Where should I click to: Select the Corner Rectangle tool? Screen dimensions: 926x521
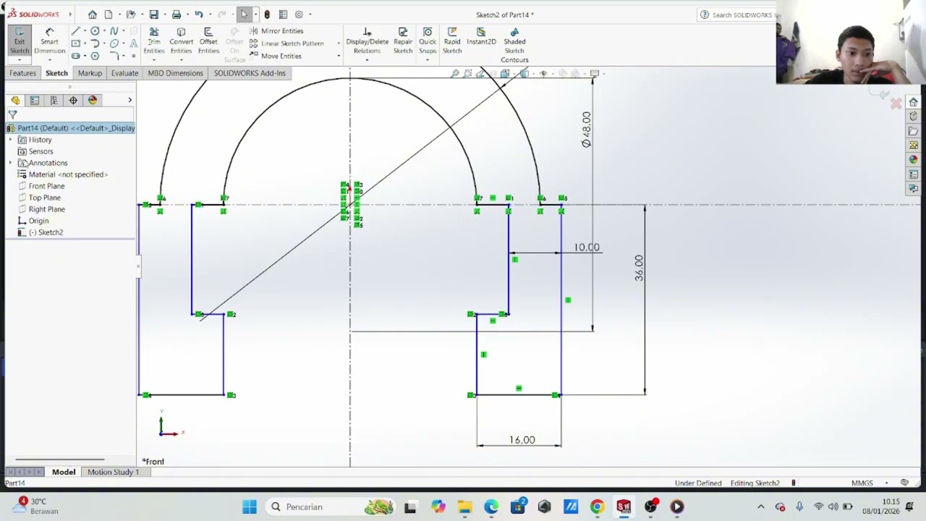(76, 43)
